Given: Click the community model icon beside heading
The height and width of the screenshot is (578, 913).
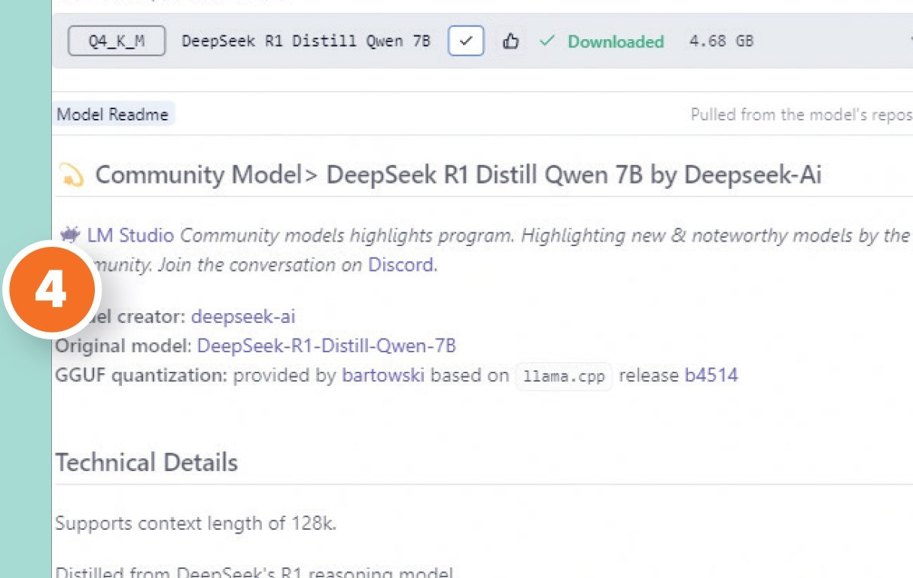Looking at the screenshot, I should tap(72, 176).
